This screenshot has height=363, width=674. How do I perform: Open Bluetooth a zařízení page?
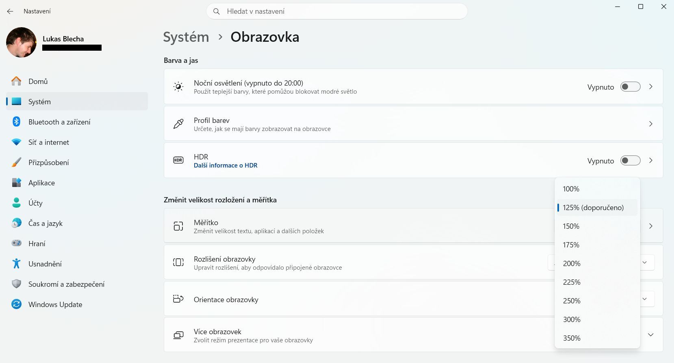(x=77, y=122)
